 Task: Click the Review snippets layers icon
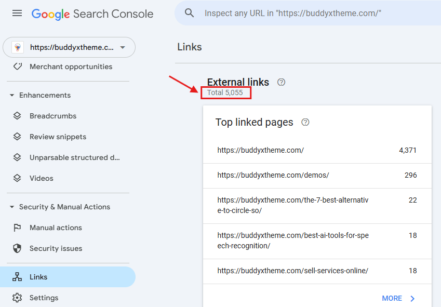pyautogui.click(x=17, y=137)
